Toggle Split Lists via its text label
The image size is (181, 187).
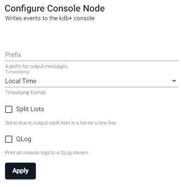click(x=30, y=109)
